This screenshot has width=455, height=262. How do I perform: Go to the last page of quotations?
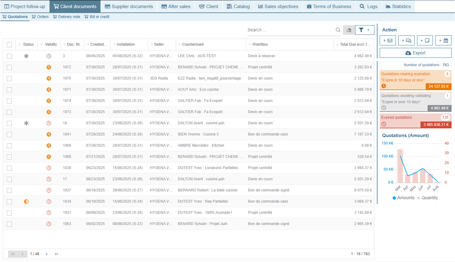tap(56, 254)
